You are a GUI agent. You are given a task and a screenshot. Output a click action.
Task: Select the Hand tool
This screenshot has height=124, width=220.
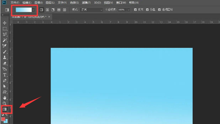click(5, 98)
